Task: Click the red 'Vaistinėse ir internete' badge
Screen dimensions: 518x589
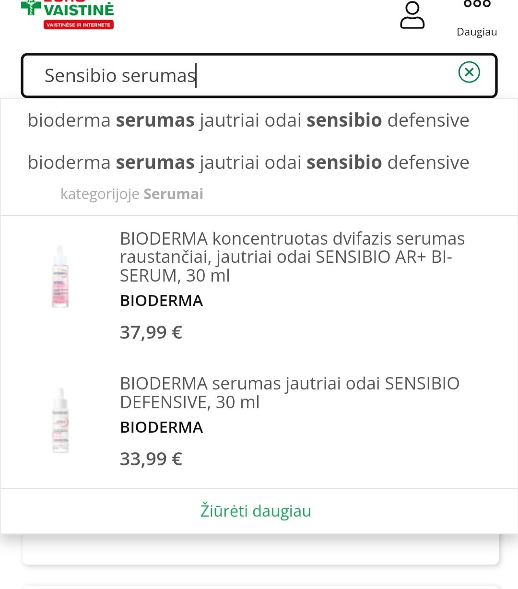Action: point(79,24)
